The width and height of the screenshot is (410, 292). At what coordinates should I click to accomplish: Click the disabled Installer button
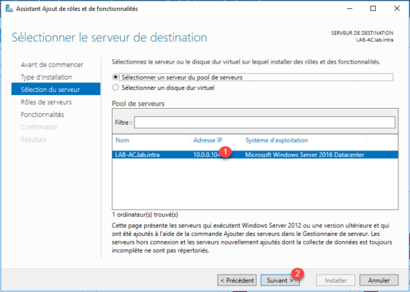point(335,280)
